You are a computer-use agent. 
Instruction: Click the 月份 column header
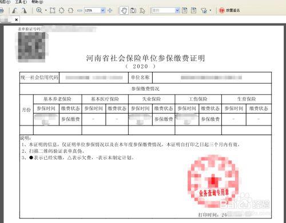pos(26,110)
